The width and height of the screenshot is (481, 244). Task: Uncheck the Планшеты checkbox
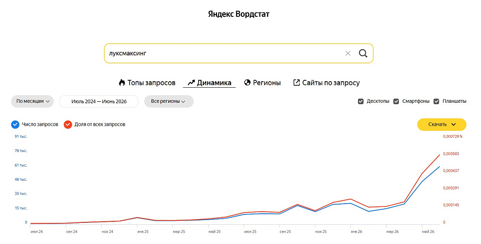point(436,101)
